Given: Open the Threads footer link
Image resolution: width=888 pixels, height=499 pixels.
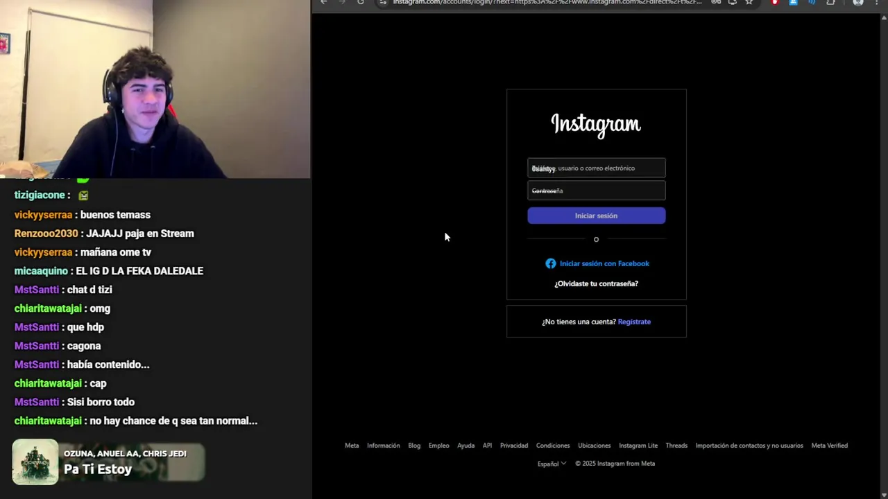Looking at the screenshot, I should [676, 446].
